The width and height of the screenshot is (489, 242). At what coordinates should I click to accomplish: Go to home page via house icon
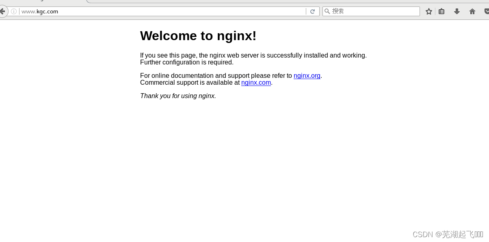472,11
